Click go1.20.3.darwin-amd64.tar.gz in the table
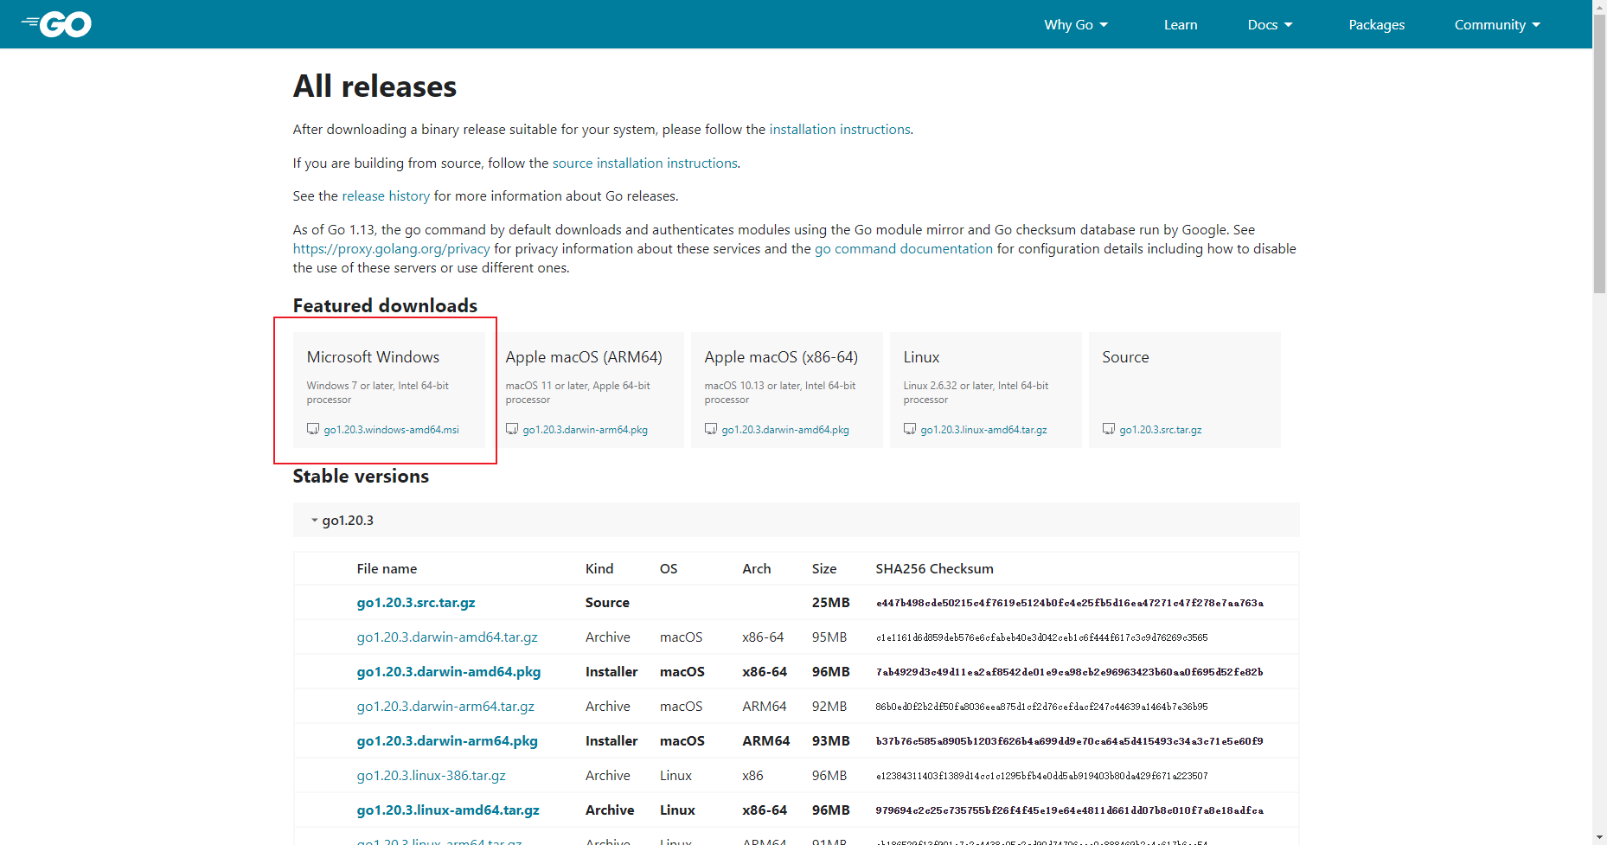The width and height of the screenshot is (1607, 845). point(447,637)
